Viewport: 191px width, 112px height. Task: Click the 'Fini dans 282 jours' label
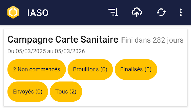point(152,40)
